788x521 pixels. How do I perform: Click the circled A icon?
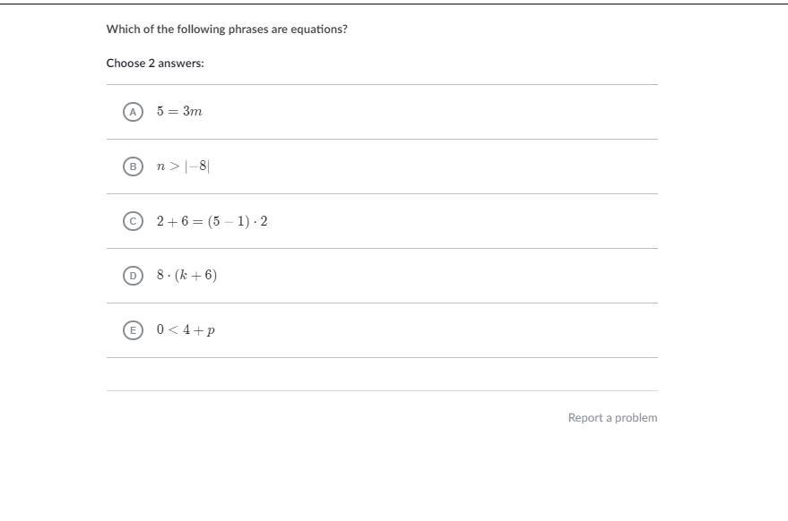(x=133, y=112)
